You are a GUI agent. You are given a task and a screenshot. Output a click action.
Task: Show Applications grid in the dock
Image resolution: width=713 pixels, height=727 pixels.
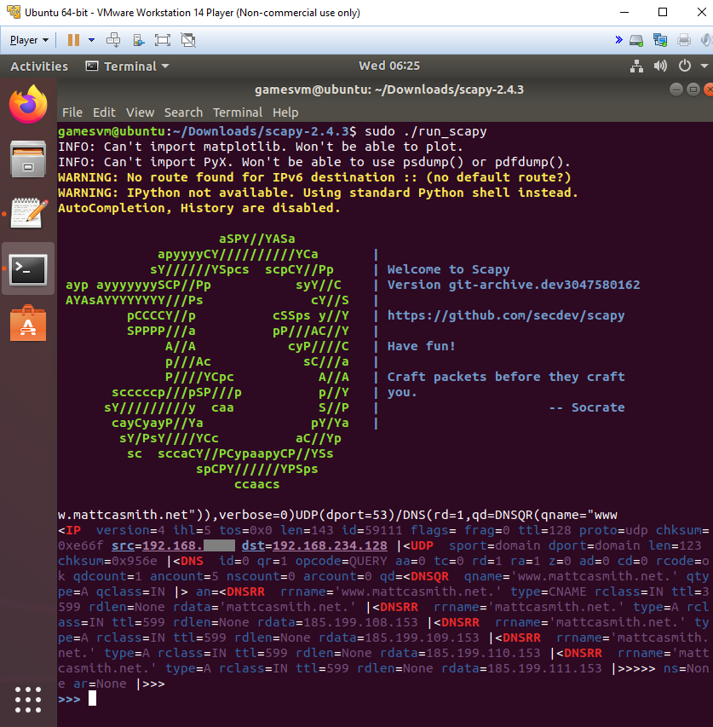click(x=28, y=700)
